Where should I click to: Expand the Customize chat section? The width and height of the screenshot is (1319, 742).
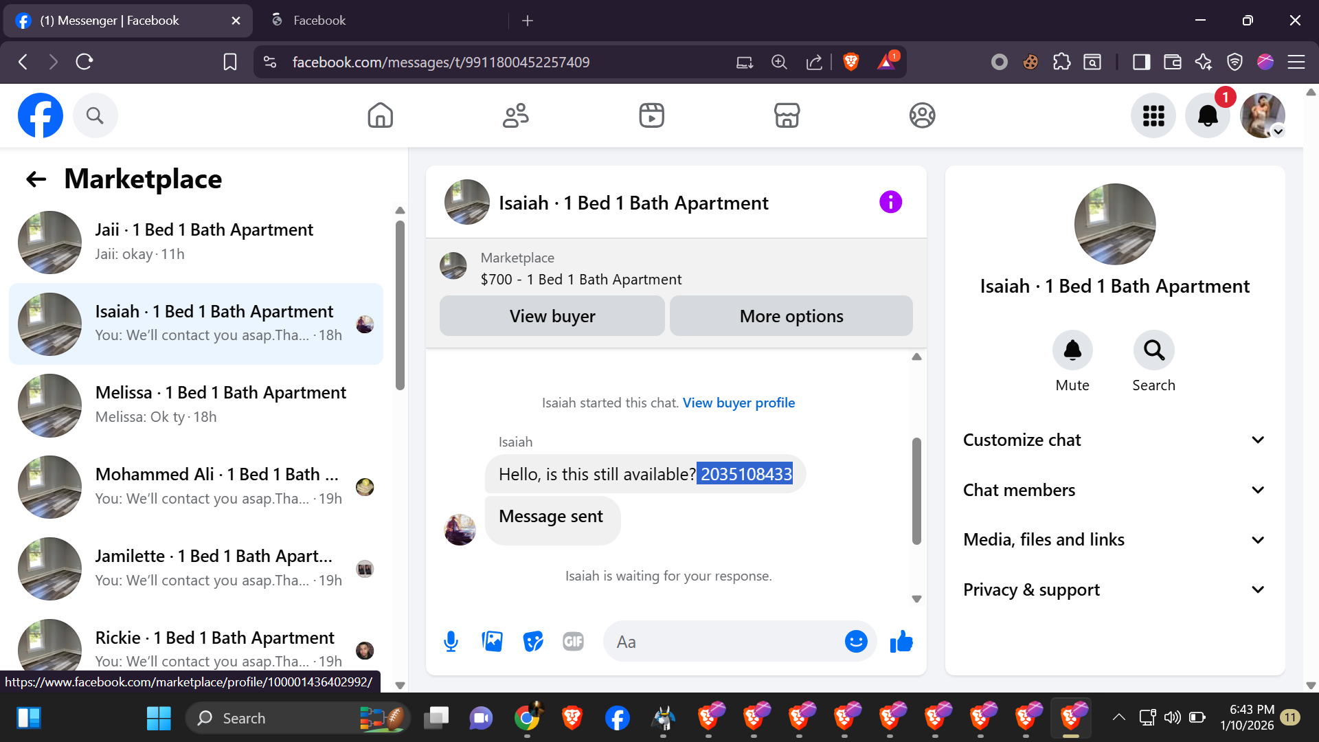click(1114, 440)
